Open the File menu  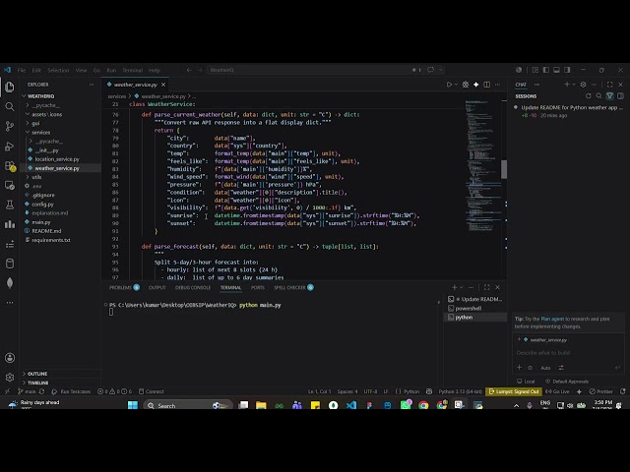[x=22, y=70]
